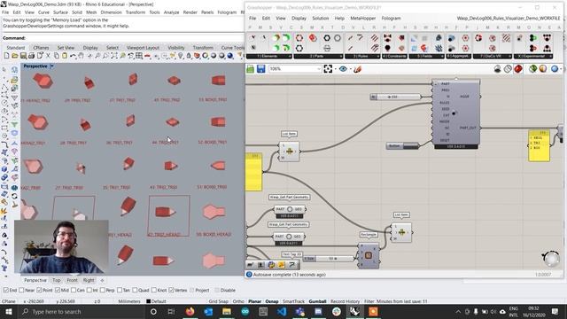Click the blue sphere preview quality icon
The height and width of the screenshot is (319, 567).
tap(555, 69)
